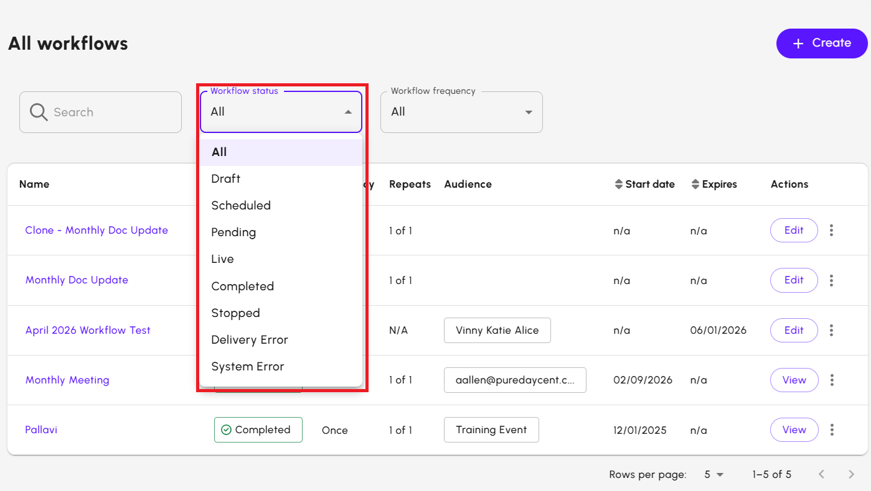This screenshot has width=871, height=491.
Task: Expand the Workflow frequency dropdown
Action: click(461, 112)
